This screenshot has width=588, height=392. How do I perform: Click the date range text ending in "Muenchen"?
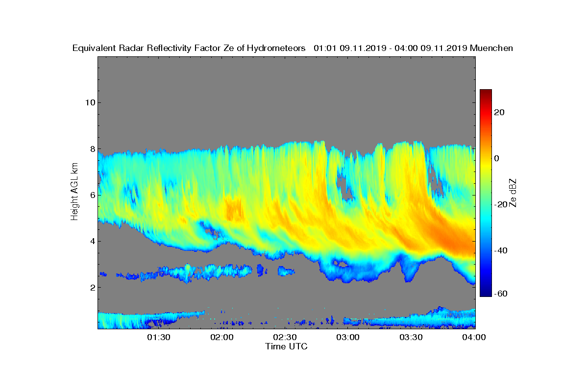[413, 48]
